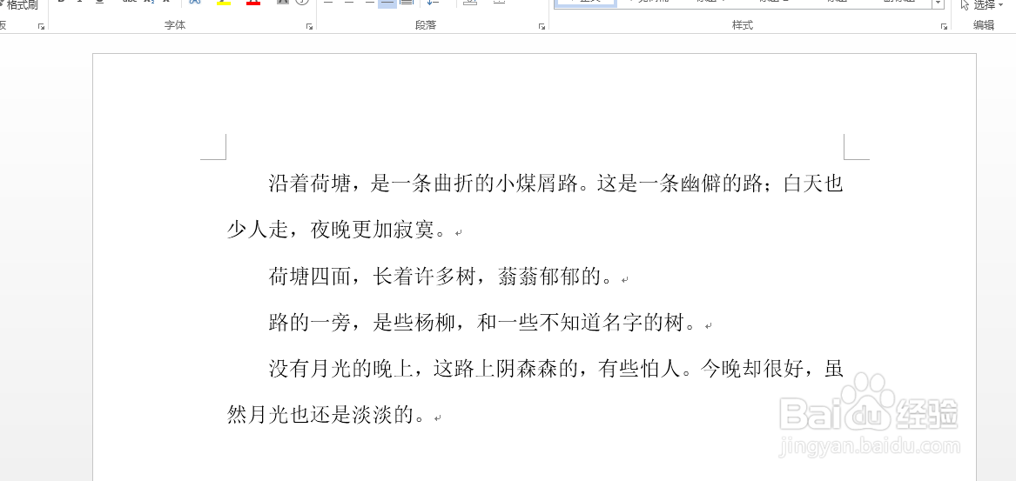
Task: Click the phrase "是一条曲折的小煤屑路"
Action: coord(474,184)
